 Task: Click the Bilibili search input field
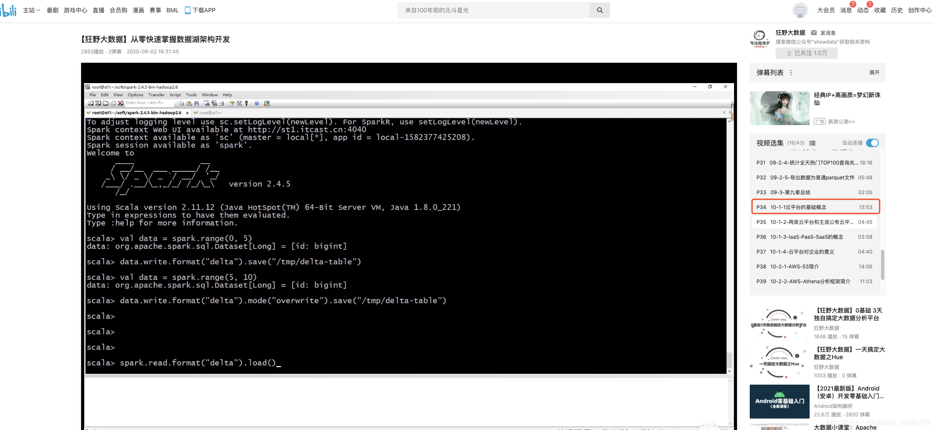tap(494, 10)
